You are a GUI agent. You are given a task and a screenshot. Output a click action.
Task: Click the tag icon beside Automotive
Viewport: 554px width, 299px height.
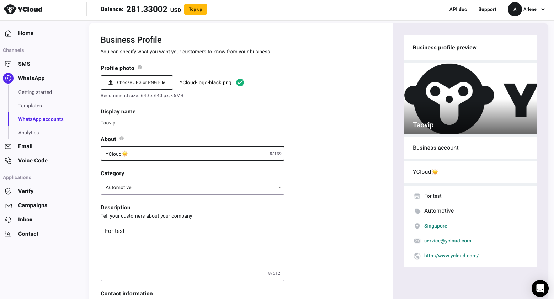[417, 211]
